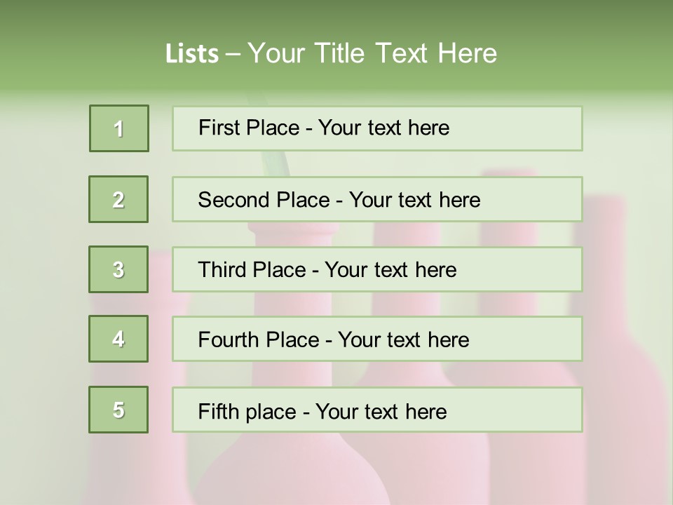Select the number 2 box
673x505 pixels.
click(118, 199)
